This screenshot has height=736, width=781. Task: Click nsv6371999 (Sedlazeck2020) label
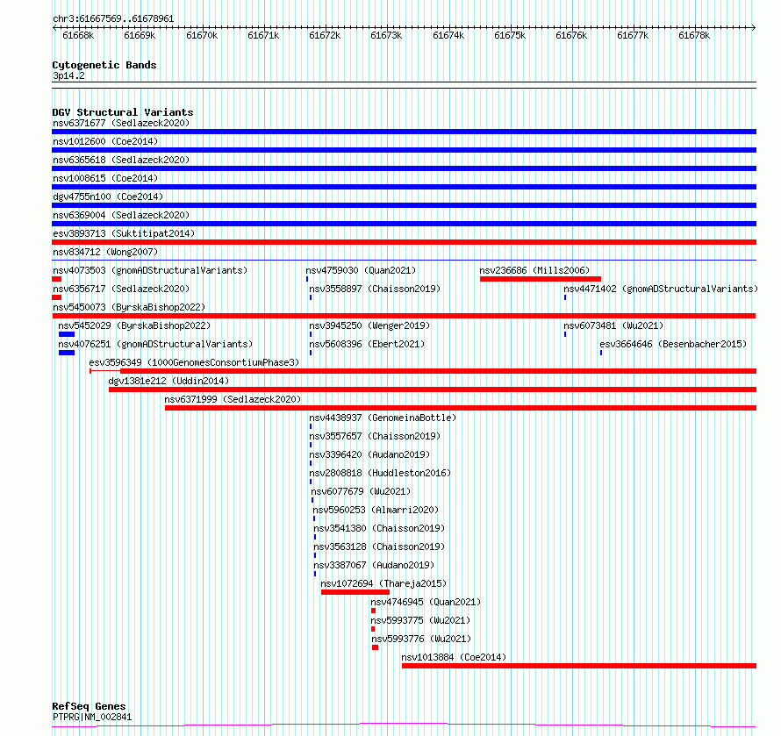[x=233, y=399]
